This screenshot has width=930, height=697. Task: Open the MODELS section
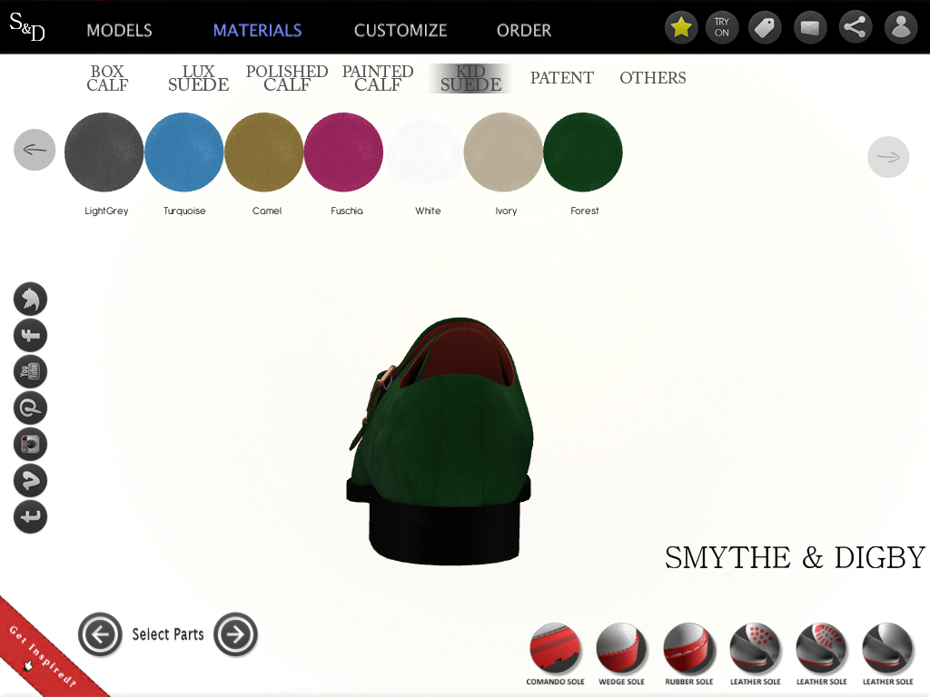coord(119,30)
